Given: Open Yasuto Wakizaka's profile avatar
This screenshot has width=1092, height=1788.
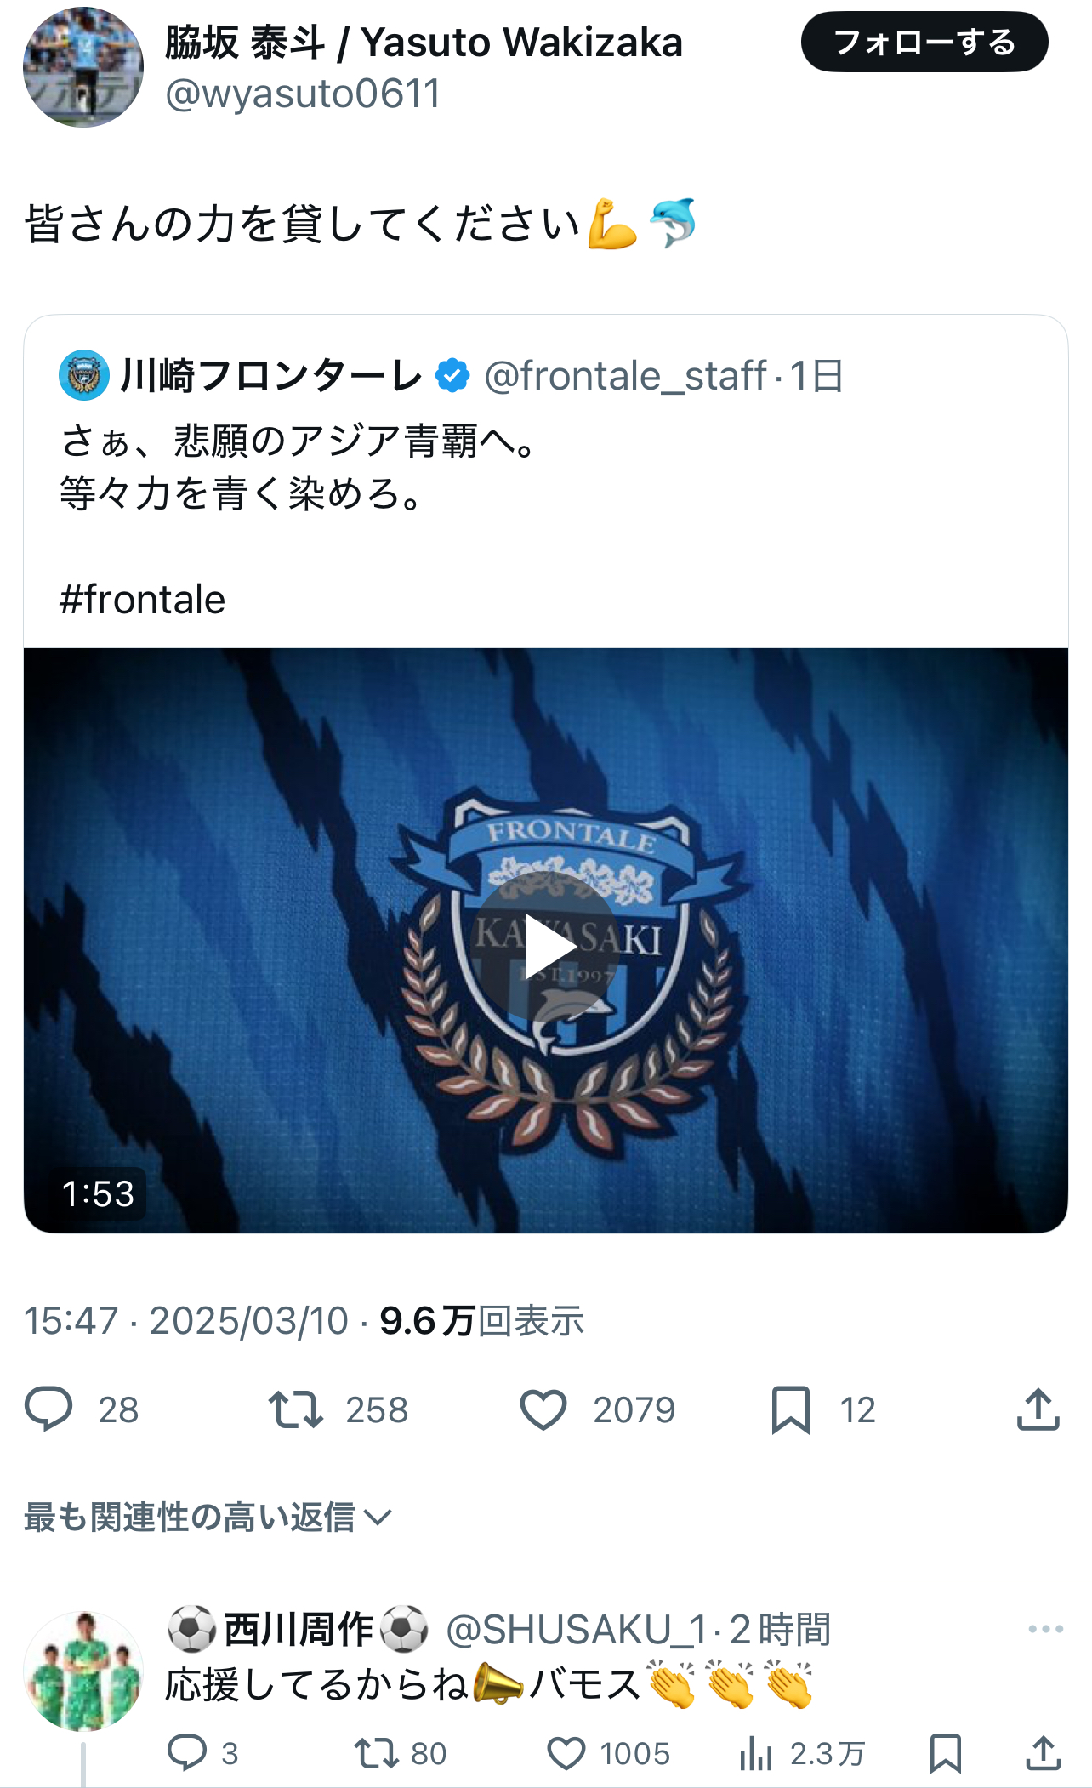Looking at the screenshot, I should tap(83, 67).
